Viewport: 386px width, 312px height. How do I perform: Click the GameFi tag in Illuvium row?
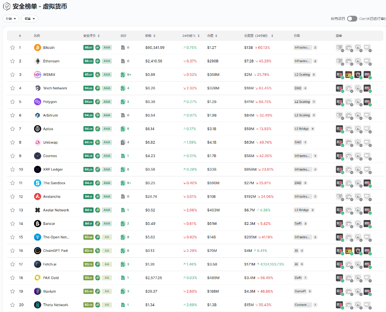tap(300, 291)
